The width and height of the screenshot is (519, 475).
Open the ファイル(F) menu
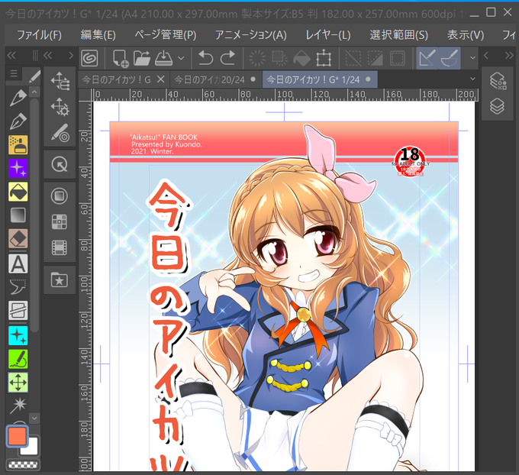tap(39, 35)
